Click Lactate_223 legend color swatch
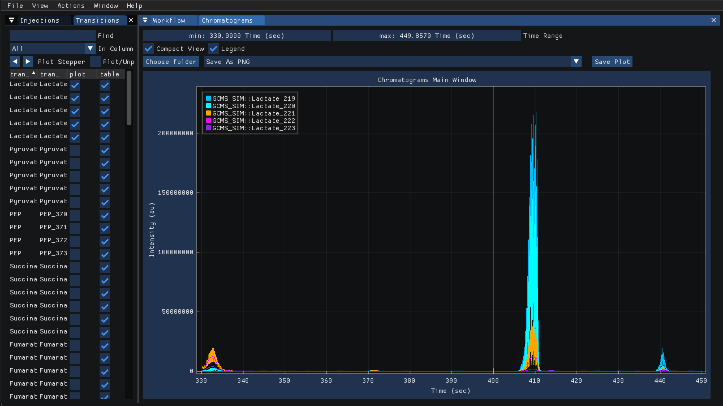Image resolution: width=723 pixels, height=406 pixels. 208,128
